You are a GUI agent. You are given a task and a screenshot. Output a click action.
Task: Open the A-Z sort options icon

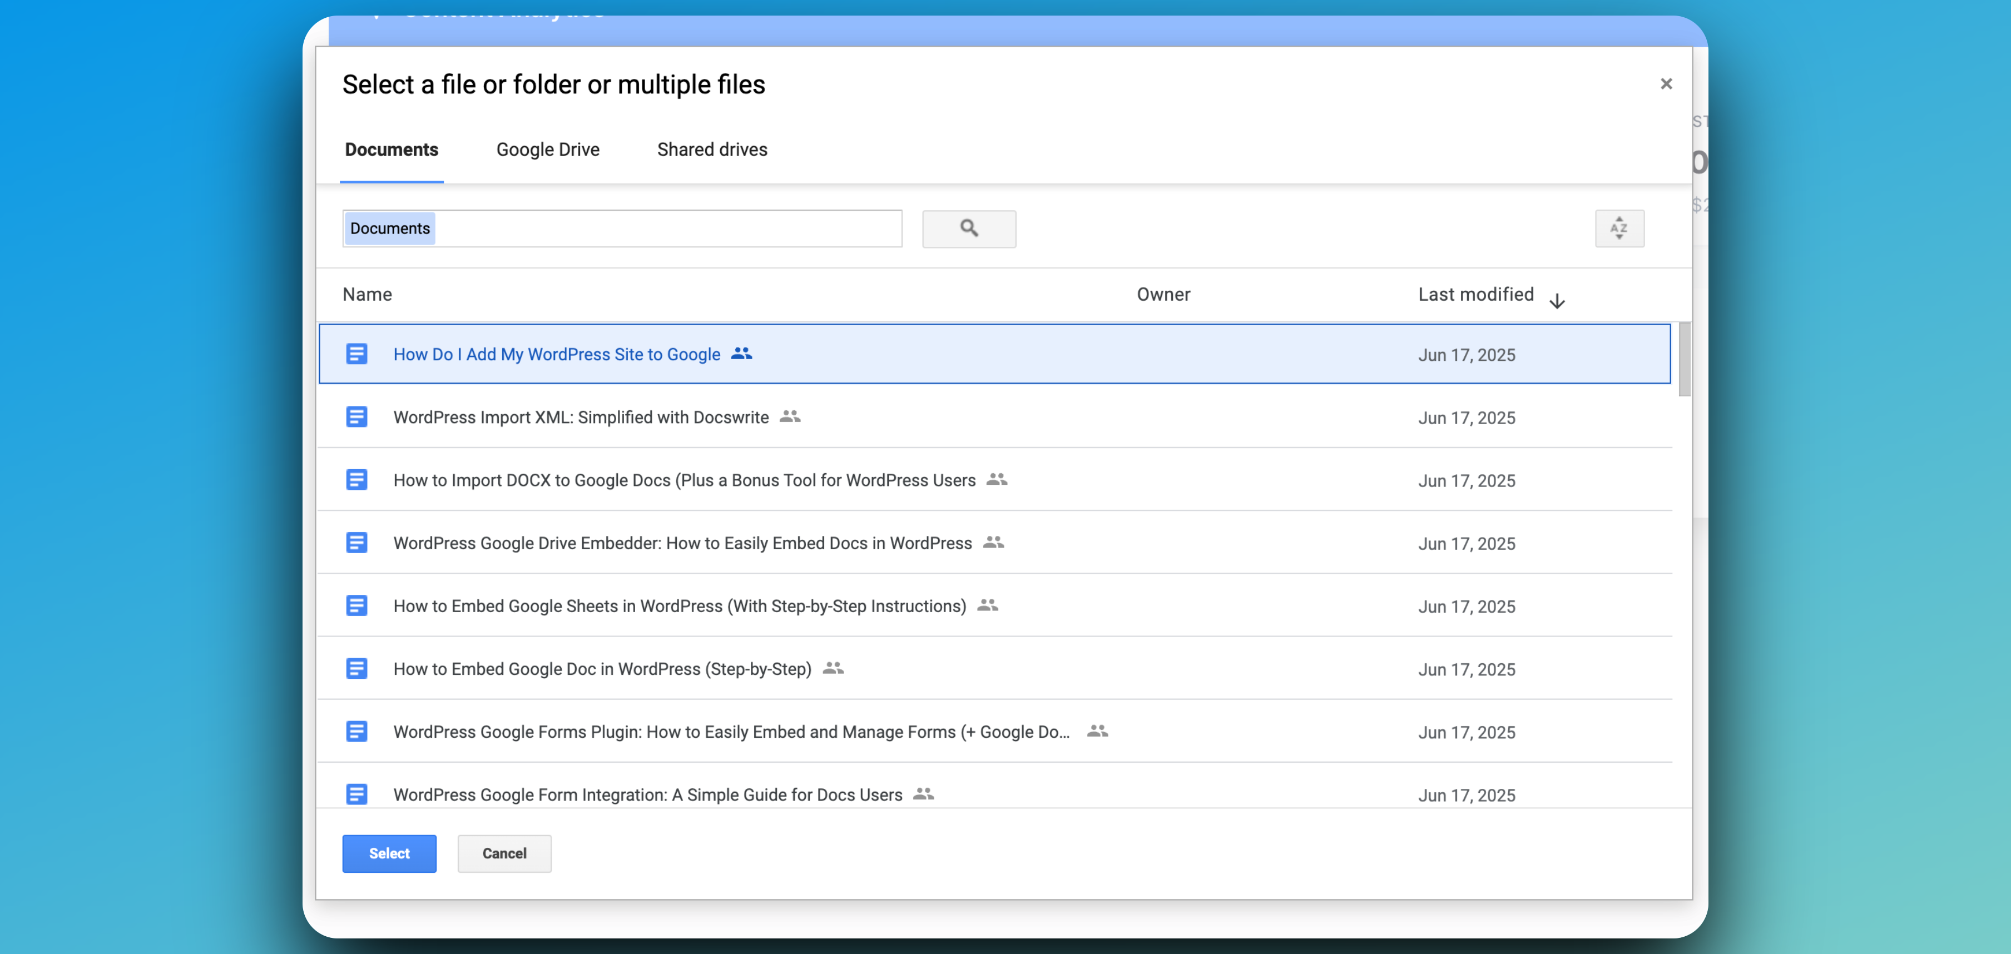1620,228
